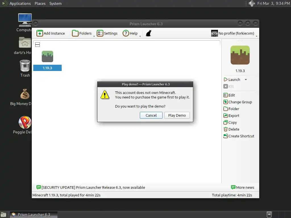
Task: Launch the selected instance
Action: (232, 79)
